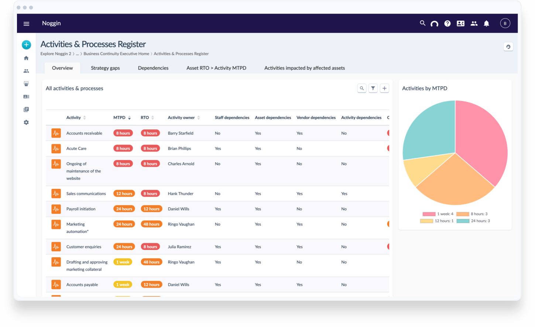535x327 pixels.
Task: Toggle the 1 week legend swatch
Action: point(429,214)
